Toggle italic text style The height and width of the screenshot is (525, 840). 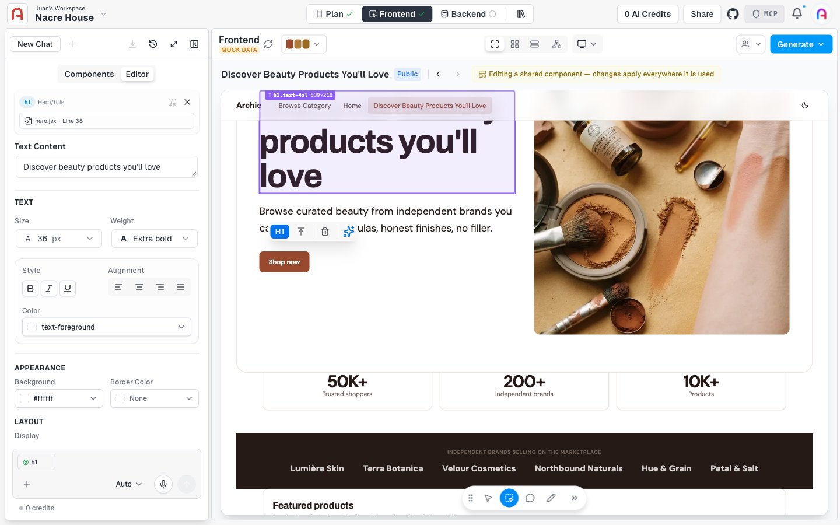point(49,288)
